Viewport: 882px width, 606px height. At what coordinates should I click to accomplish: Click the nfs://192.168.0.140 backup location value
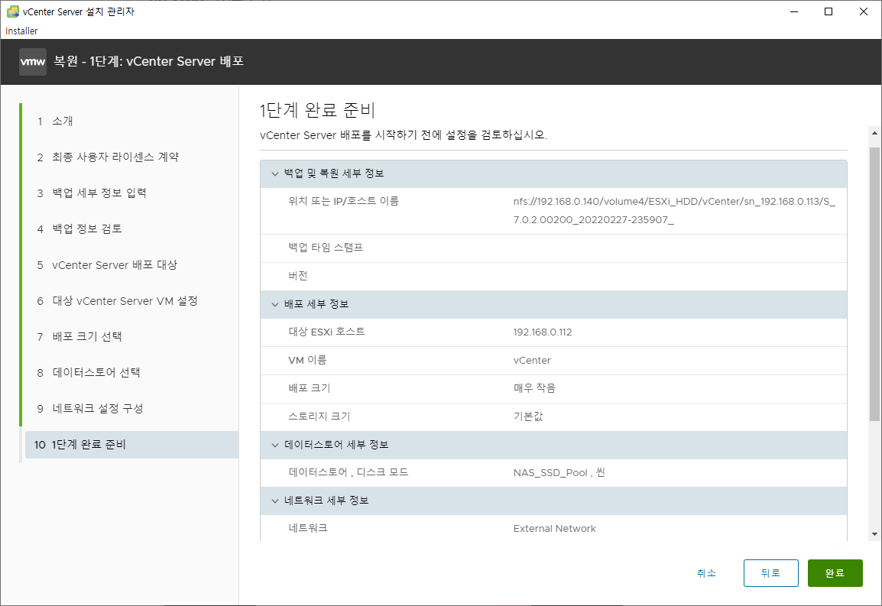[x=674, y=210]
